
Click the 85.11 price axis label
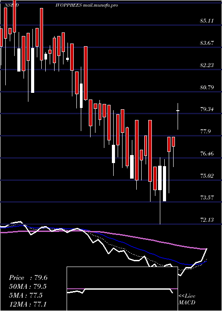(207, 21)
